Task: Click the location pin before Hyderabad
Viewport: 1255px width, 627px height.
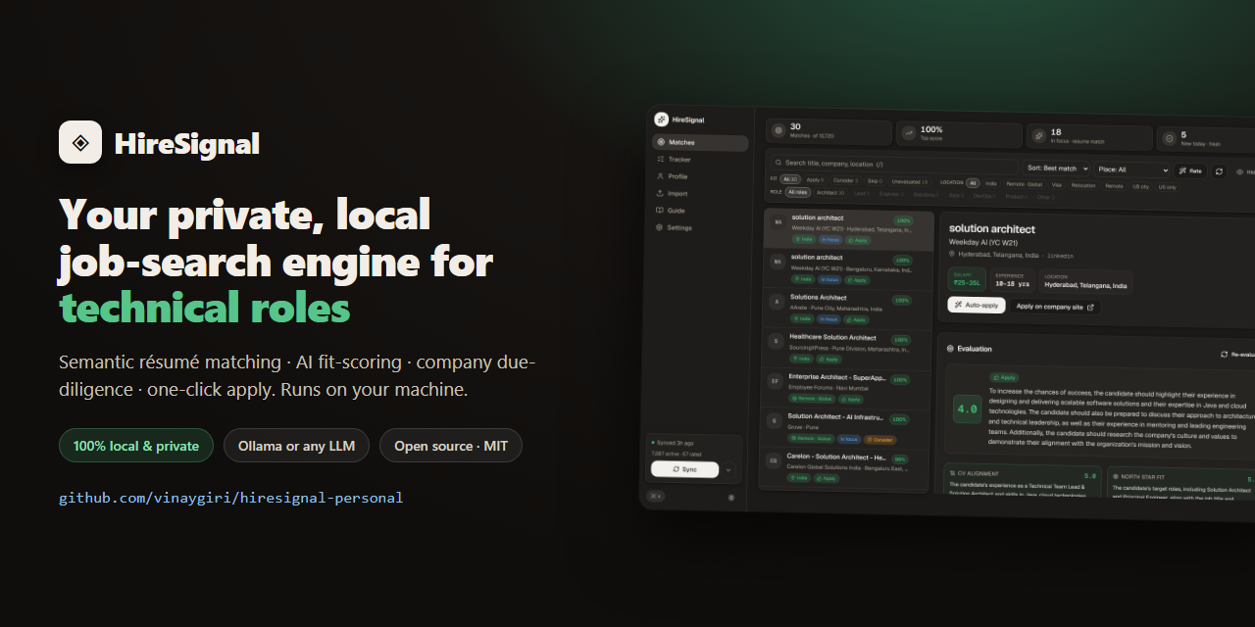Action: (x=952, y=254)
